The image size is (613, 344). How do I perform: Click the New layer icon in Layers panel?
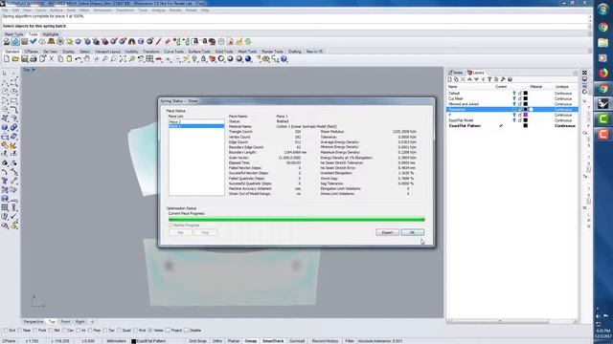click(x=449, y=79)
